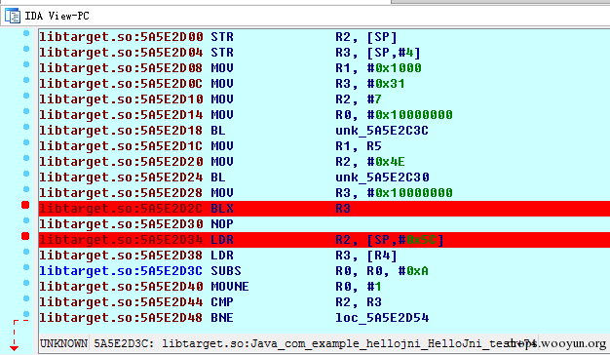This screenshot has height=355, width=610.
Task: Toggle breakpoint dot at BNE line 5A5E2D48
Action: 26,314
